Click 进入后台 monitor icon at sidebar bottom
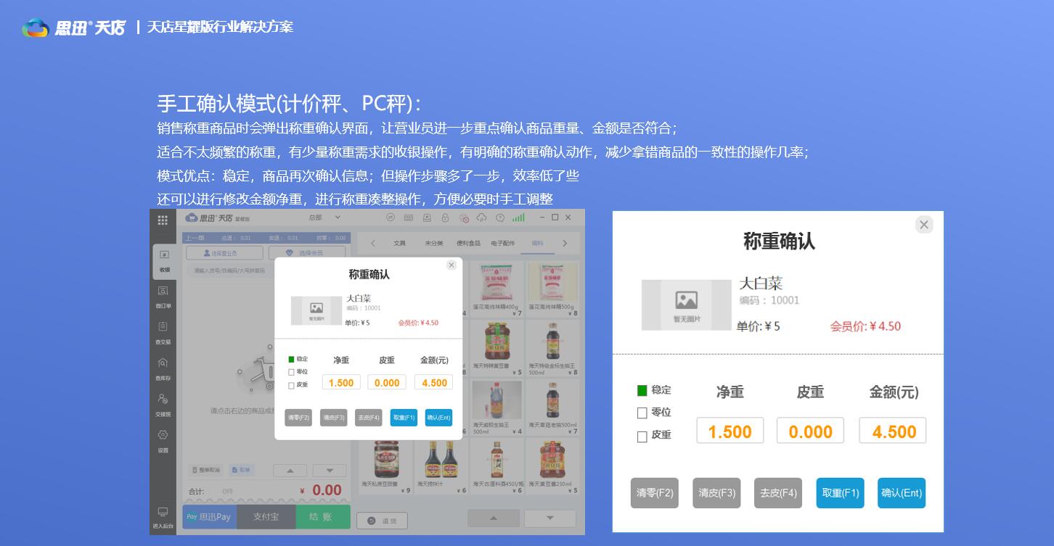This screenshot has height=546, width=1054. tap(163, 516)
